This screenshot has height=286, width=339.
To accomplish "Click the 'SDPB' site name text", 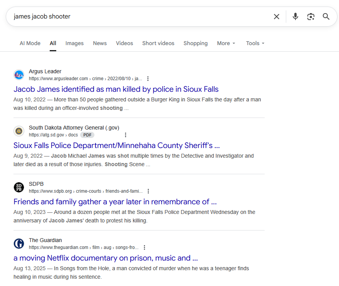I will click(x=36, y=184).
